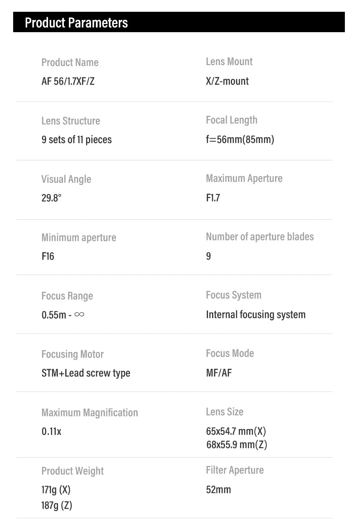Image resolution: width=358 pixels, height=531 pixels.
Task: Click the Focal Length label
Action: (x=231, y=120)
